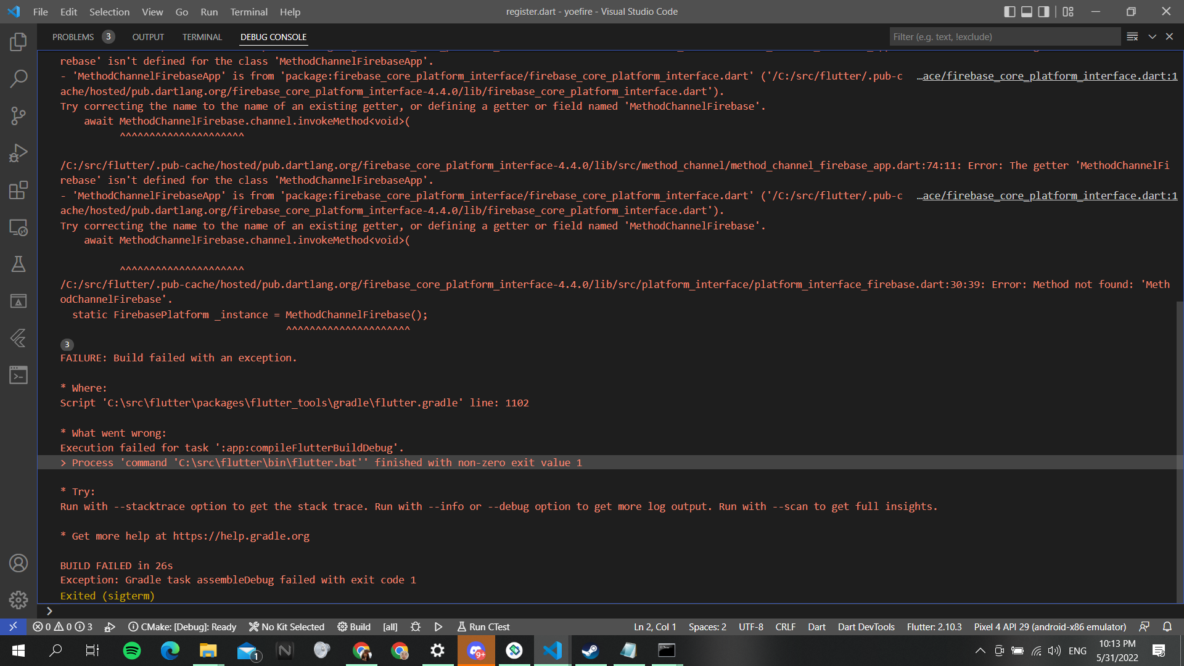The height and width of the screenshot is (666, 1184).
Task: Change Spaces: 2 indentation setting
Action: (x=707, y=627)
